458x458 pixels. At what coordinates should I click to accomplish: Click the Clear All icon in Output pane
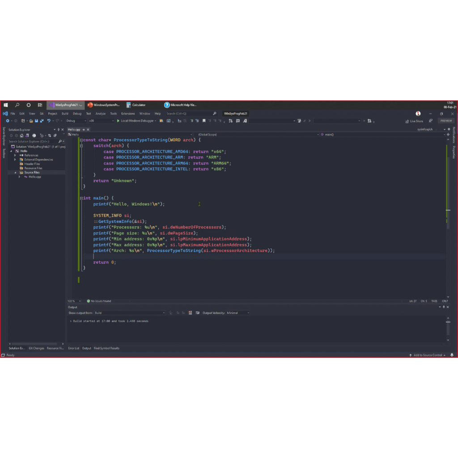[190, 313]
